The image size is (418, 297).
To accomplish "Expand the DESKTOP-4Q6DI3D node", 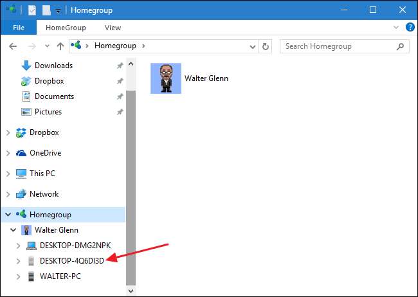I will click(x=18, y=261).
